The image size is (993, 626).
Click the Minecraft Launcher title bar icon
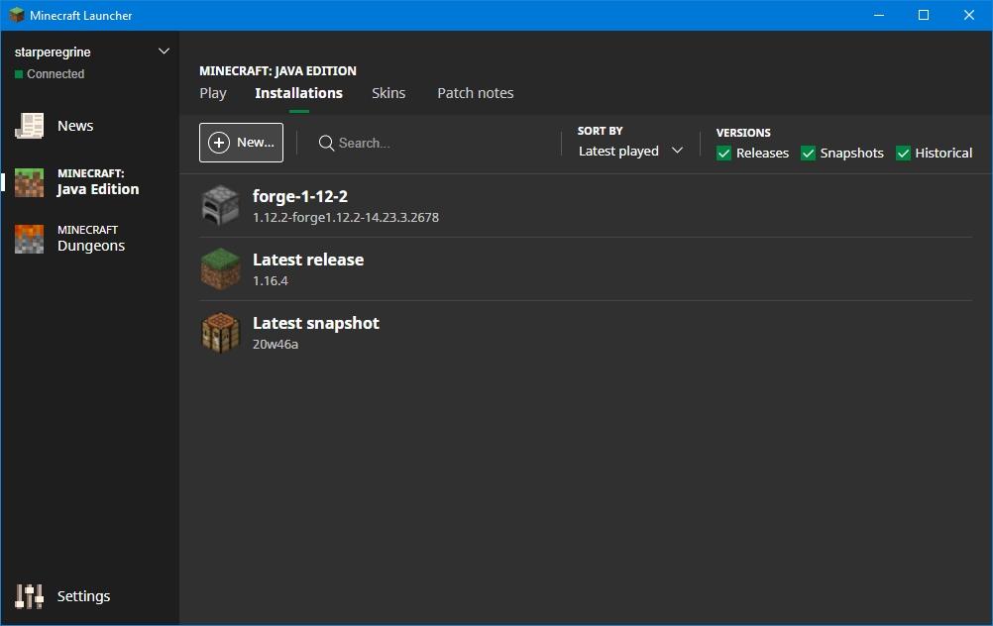click(x=17, y=15)
